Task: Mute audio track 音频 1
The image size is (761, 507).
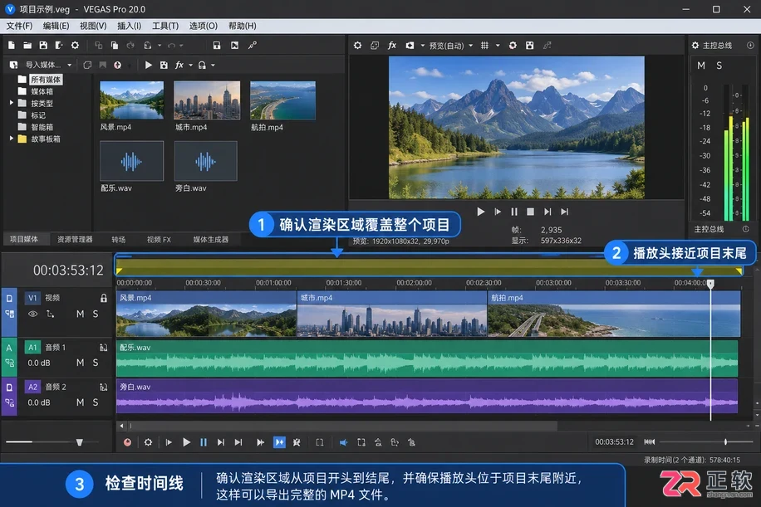Action: 80,363
